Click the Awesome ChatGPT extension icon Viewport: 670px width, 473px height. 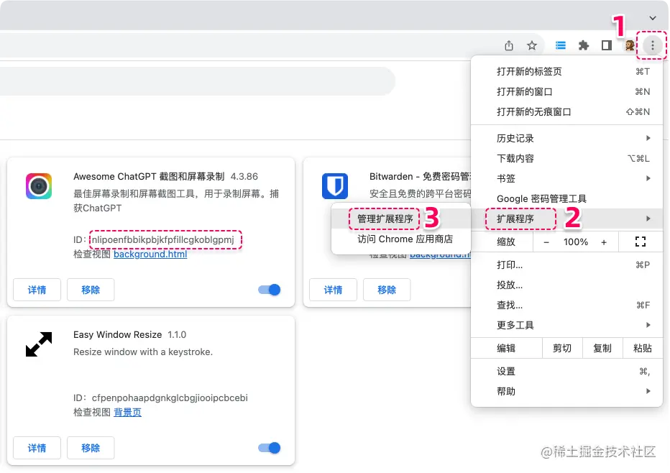38,185
